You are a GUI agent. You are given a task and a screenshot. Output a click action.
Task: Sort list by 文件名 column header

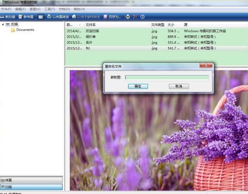(x=90, y=25)
